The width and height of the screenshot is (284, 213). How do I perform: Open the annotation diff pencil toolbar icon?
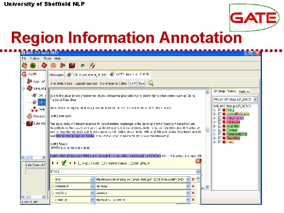(92, 65)
